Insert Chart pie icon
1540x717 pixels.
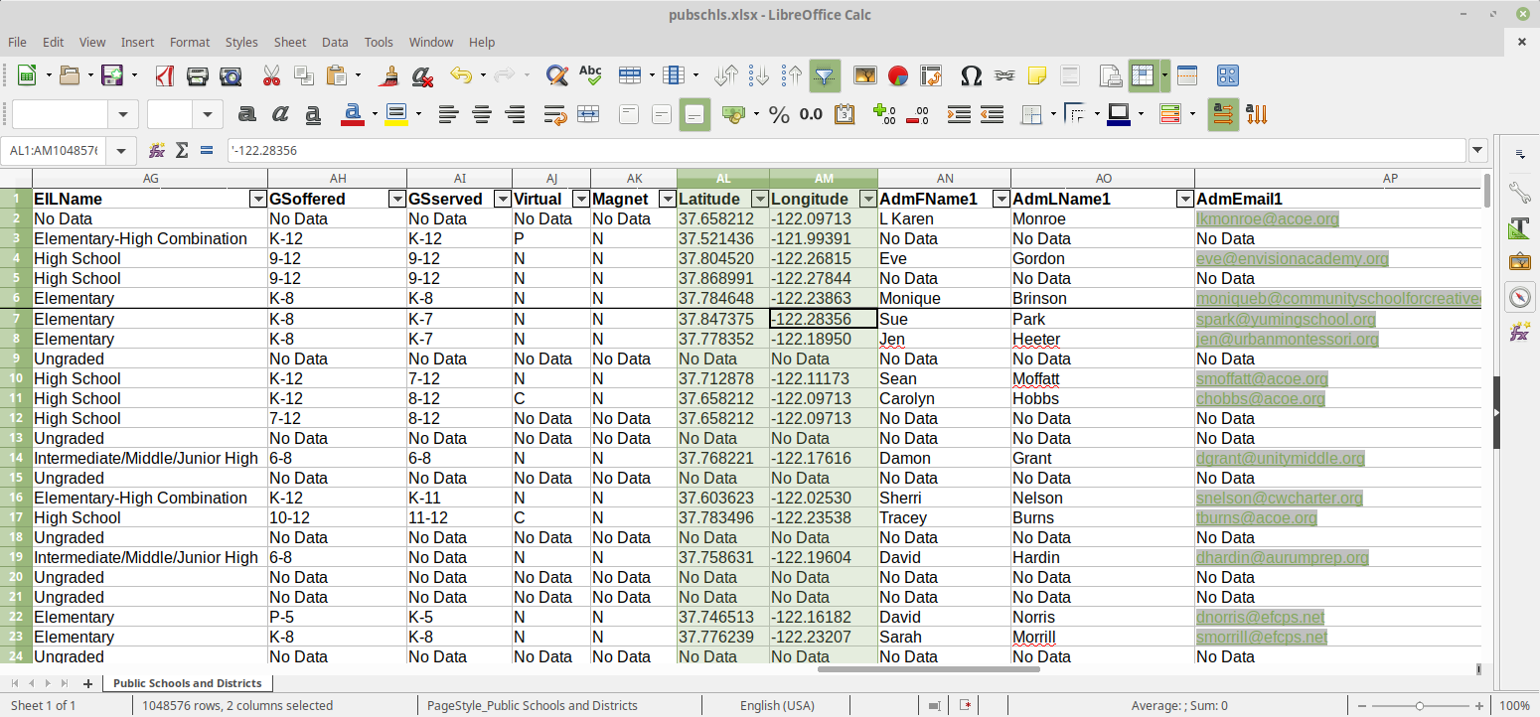tap(898, 75)
